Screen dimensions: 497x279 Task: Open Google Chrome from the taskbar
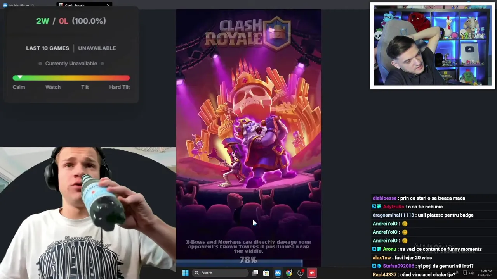pos(289,273)
